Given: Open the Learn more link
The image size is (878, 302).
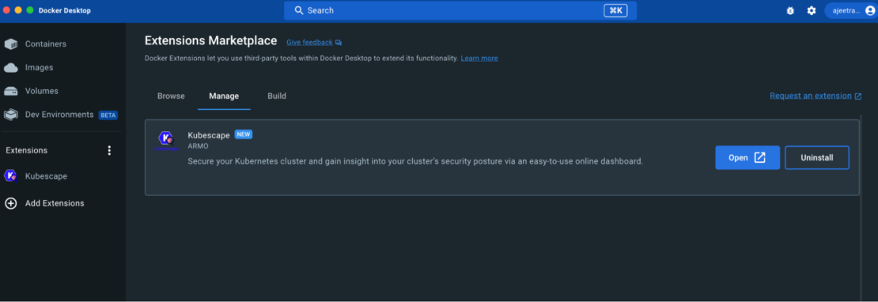Looking at the screenshot, I should (479, 59).
